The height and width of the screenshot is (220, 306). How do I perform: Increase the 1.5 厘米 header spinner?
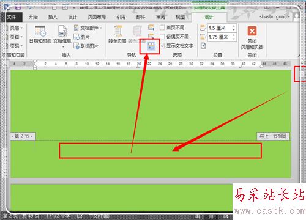pos(234,26)
